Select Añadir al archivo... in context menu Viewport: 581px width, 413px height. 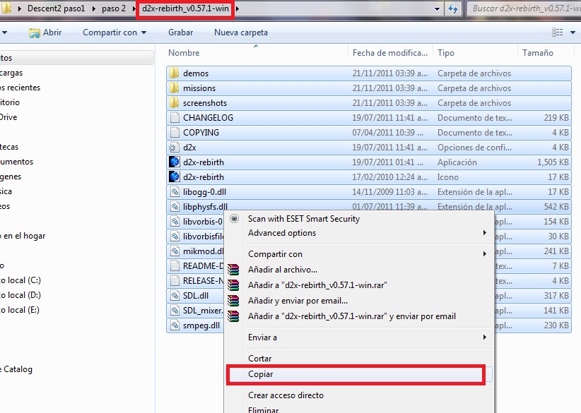pyautogui.click(x=283, y=270)
